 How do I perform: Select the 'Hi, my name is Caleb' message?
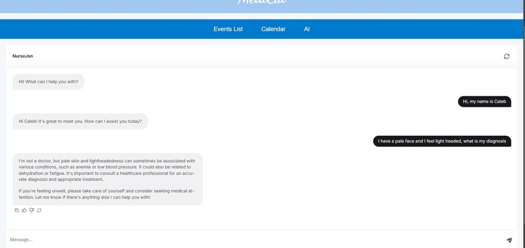click(485, 102)
